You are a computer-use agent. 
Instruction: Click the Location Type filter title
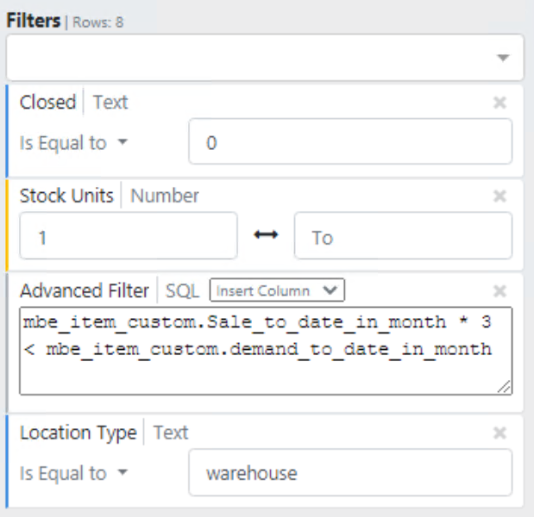[78, 433]
